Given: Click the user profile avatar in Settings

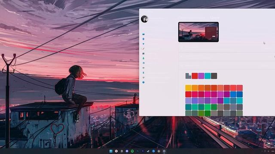Looking at the screenshot, I should point(144,19).
